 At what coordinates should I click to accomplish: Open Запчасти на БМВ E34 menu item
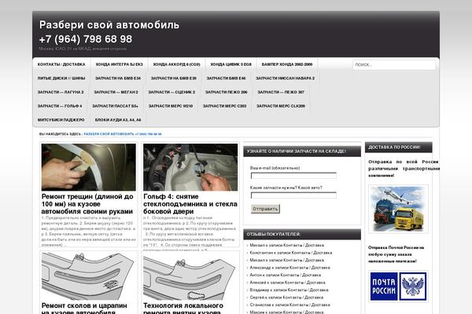click(x=118, y=78)
